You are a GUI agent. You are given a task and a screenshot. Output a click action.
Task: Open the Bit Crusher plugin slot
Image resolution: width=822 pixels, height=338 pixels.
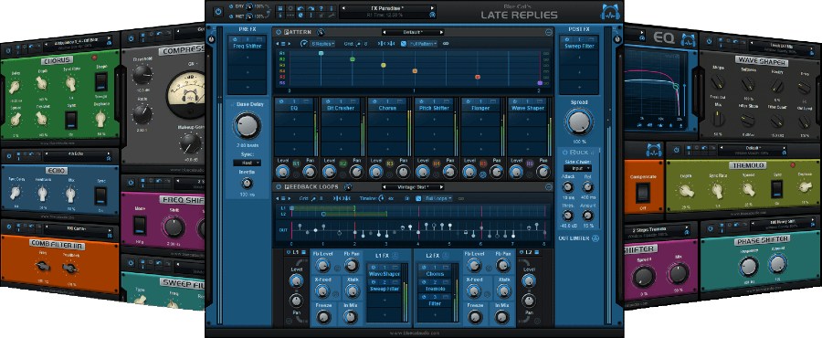tap(341, 108)
